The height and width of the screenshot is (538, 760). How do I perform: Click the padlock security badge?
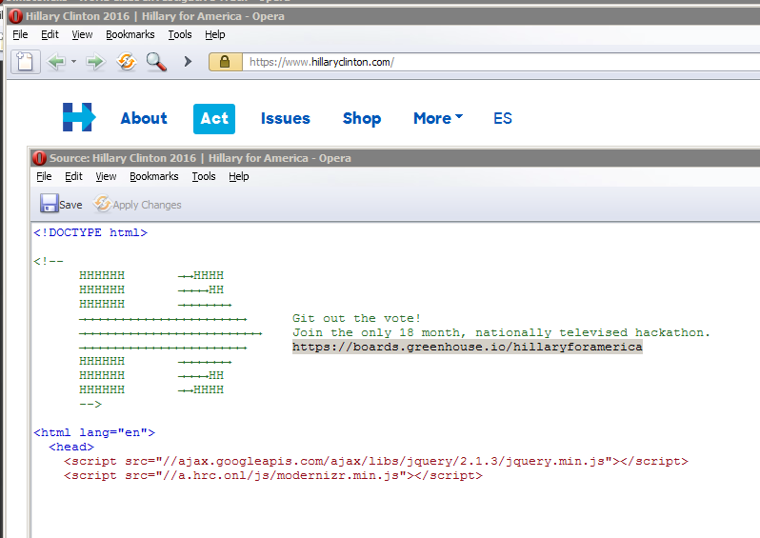[225, 62]
